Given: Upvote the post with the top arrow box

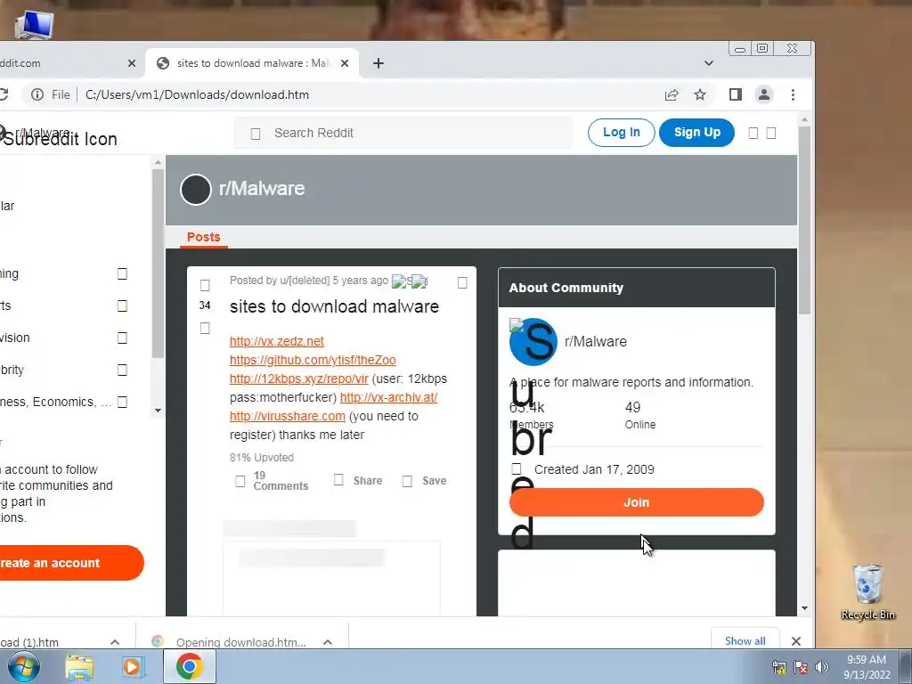Looking at the screenshot, I should point(205,285).
